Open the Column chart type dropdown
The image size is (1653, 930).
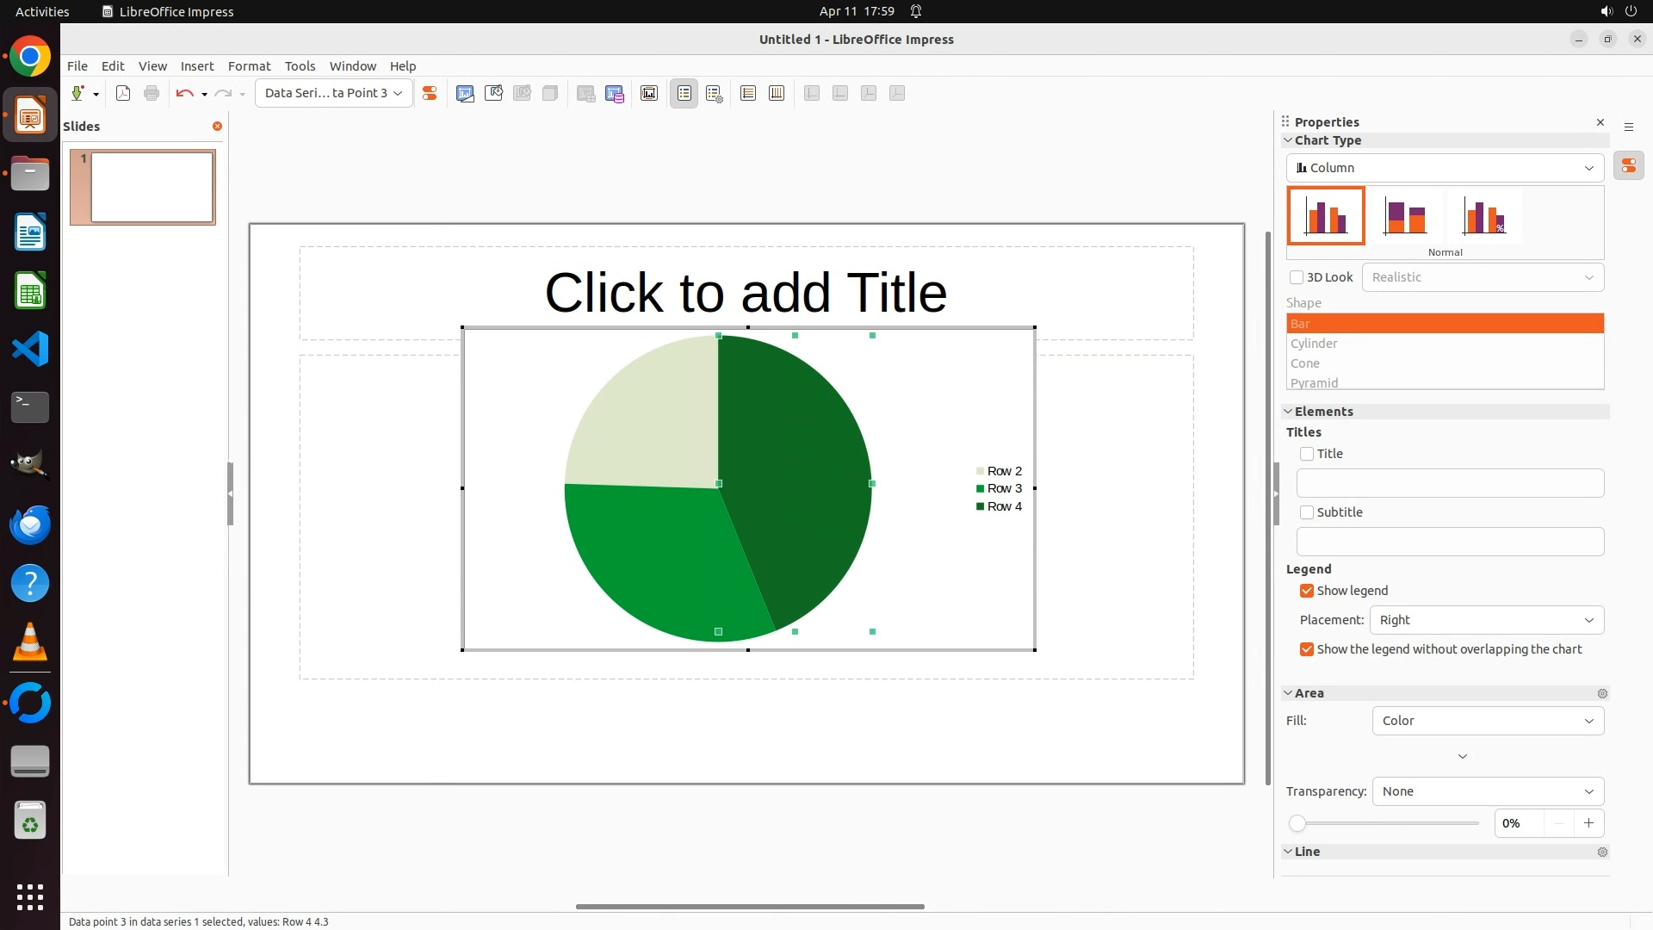pos(1445,168)
